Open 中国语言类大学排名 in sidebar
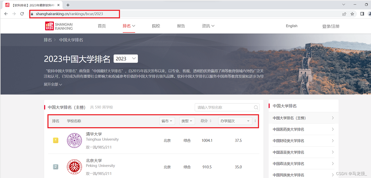The height and width of the screenshot is (178, 371). tap(303, 152)
